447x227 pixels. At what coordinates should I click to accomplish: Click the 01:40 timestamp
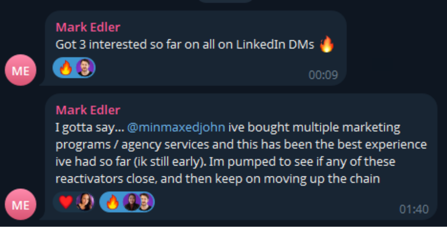[414, 209]
